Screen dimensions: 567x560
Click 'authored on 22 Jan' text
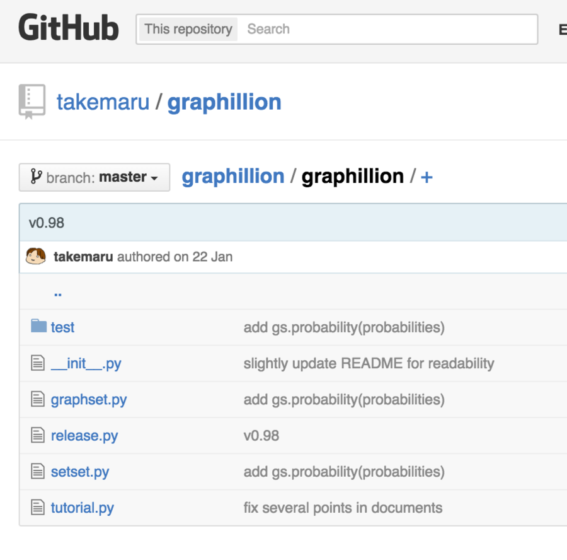point(175,257)
